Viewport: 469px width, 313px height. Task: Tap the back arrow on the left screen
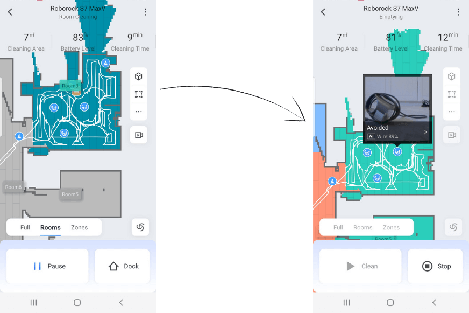pos(9,12)
